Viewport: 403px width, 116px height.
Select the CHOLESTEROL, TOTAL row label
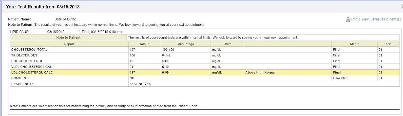[x=29, y=50]
